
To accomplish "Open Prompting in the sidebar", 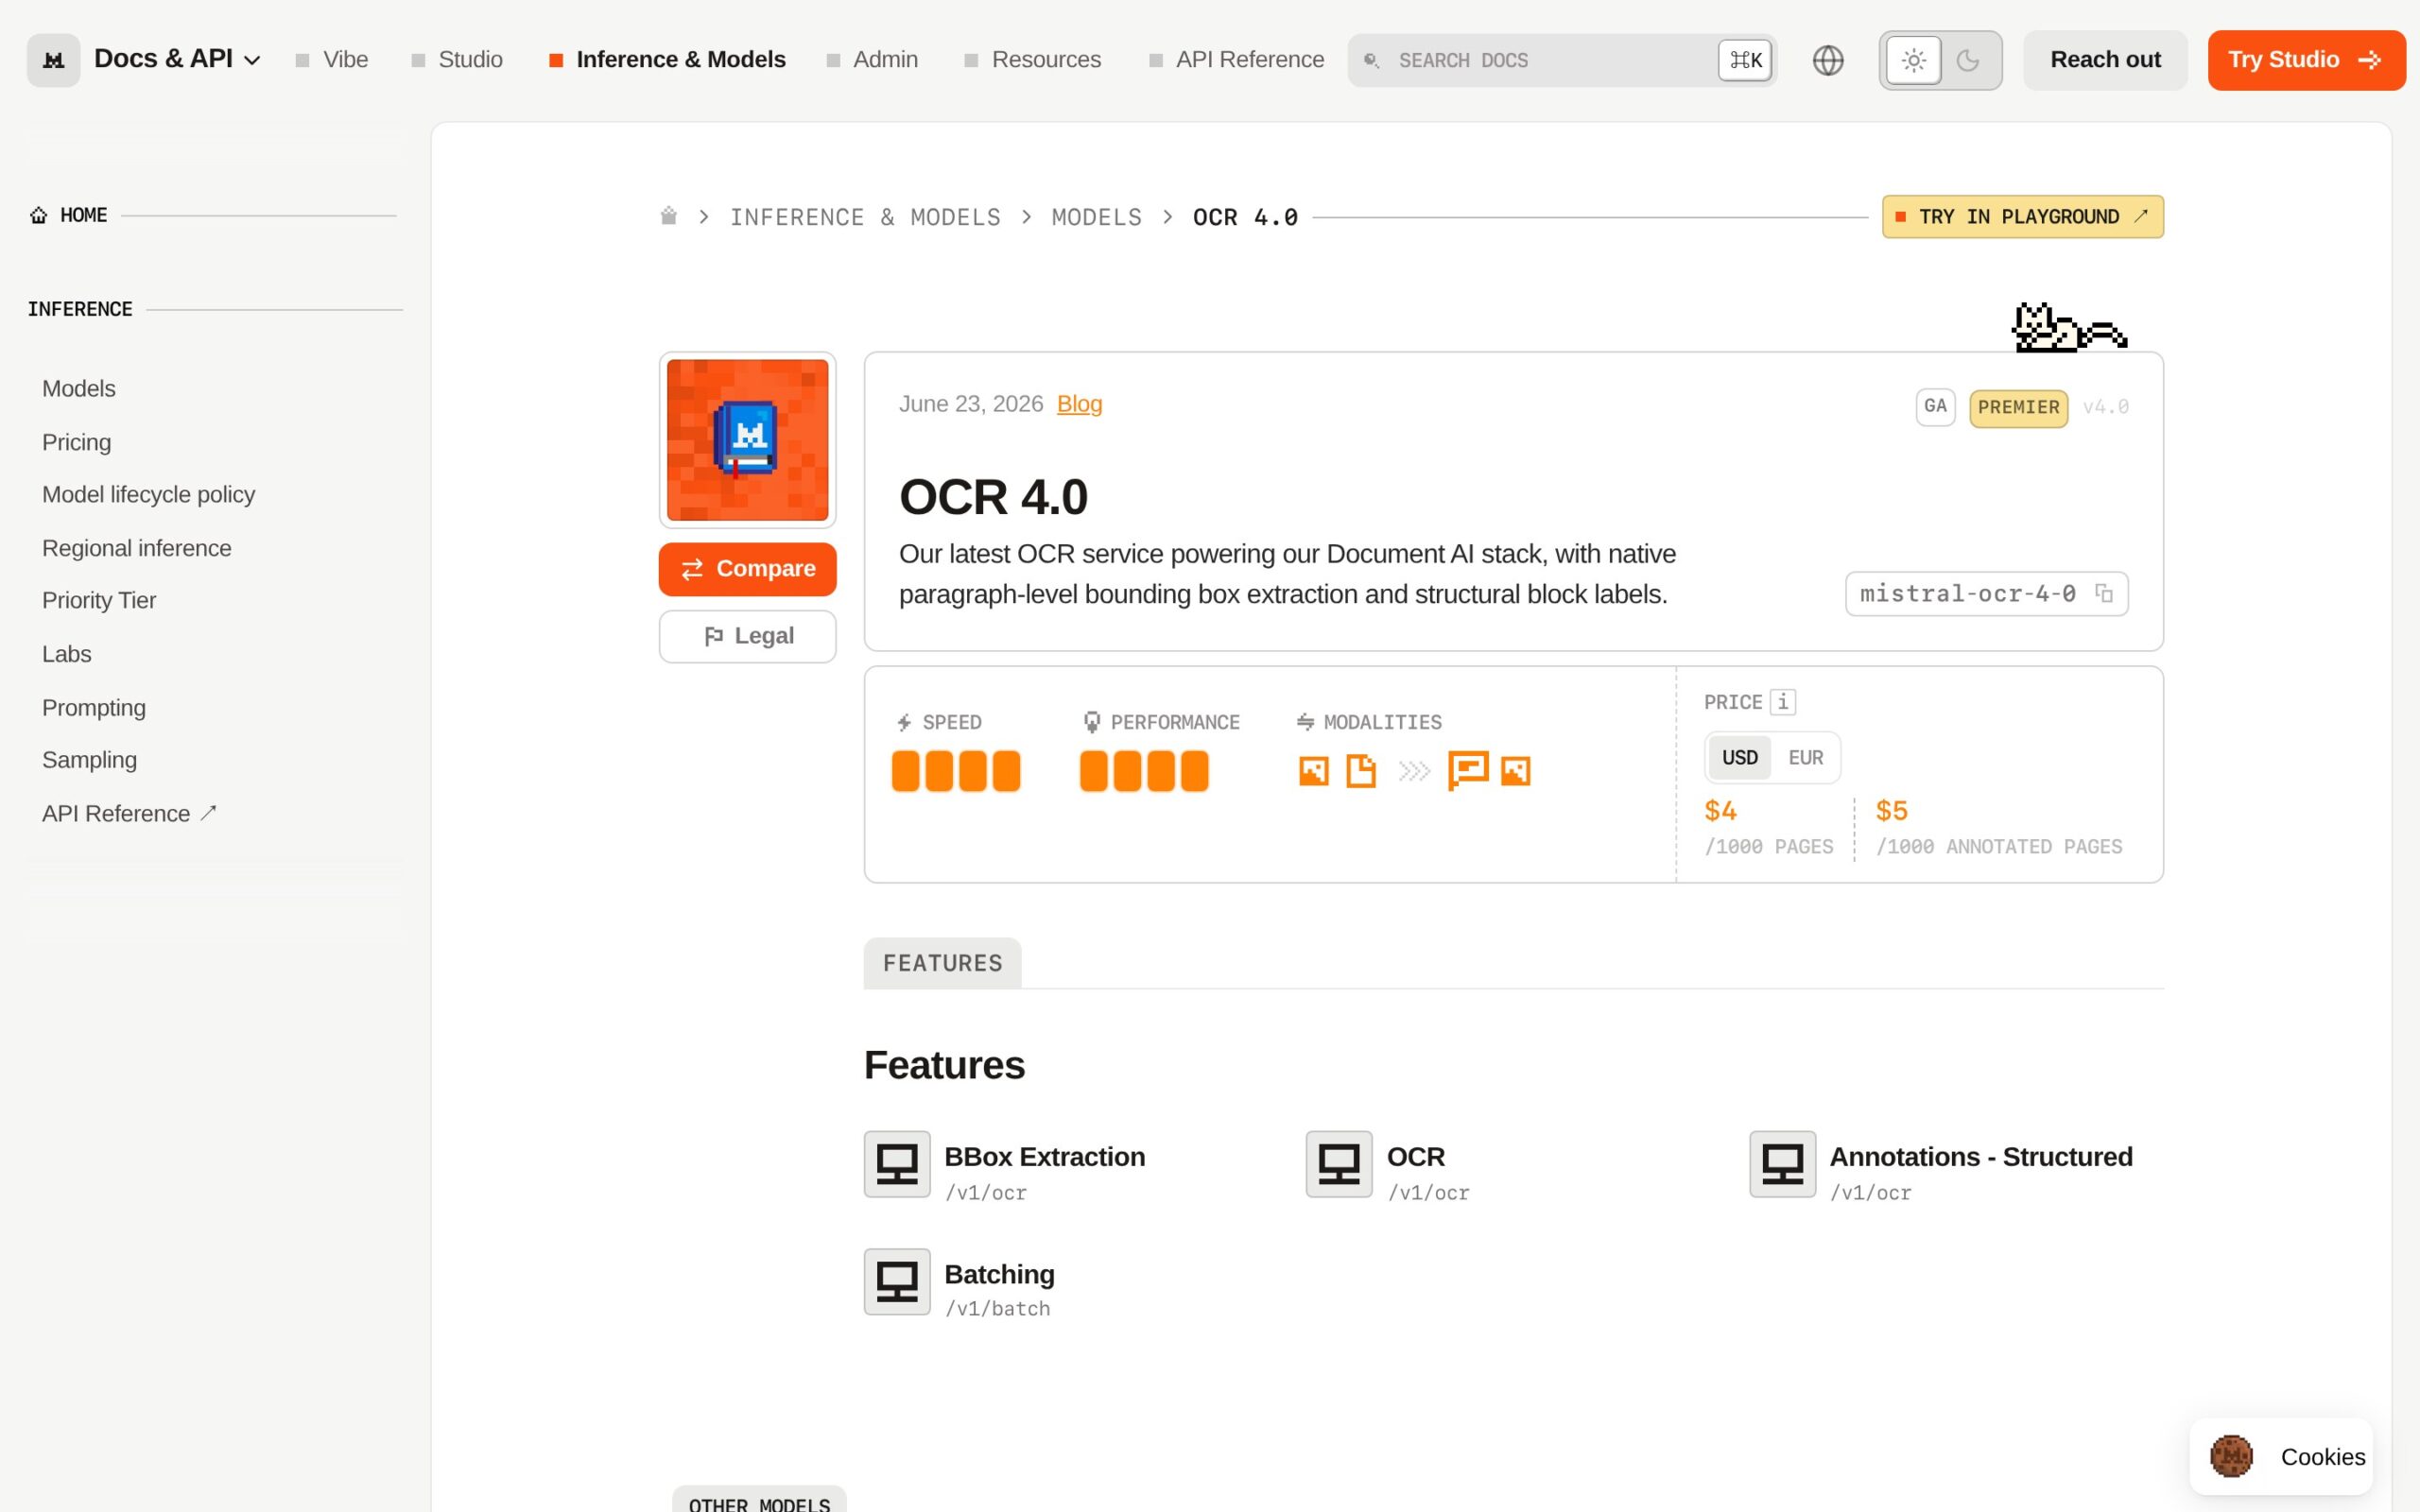I will point(94,707).
